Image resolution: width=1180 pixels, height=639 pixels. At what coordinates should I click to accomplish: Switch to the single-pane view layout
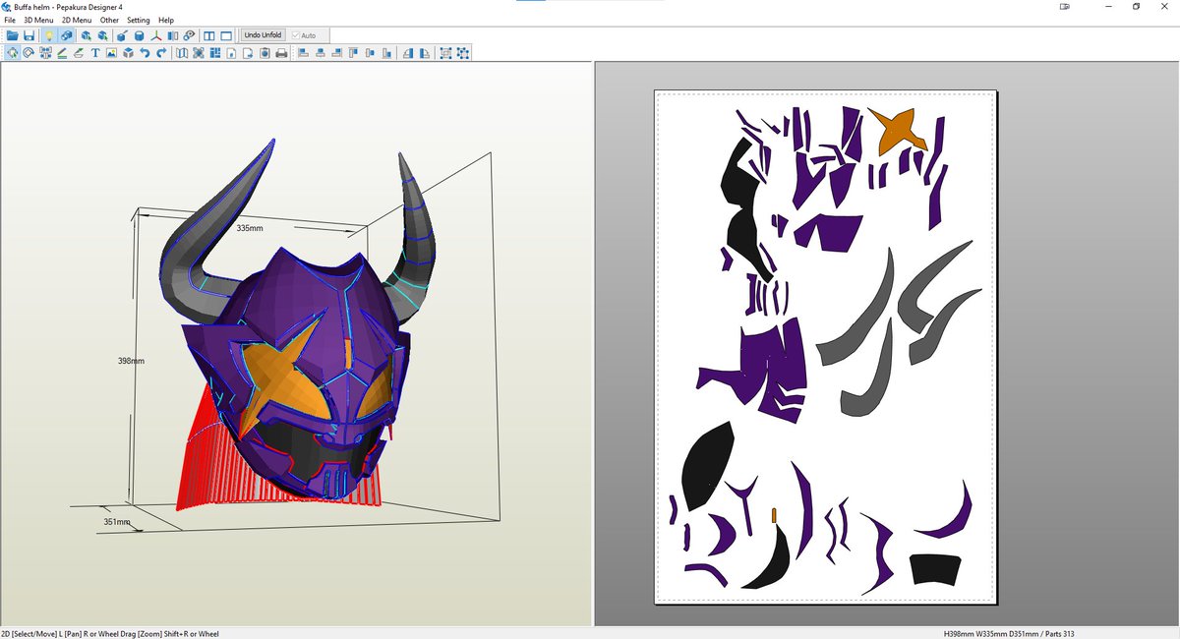(226, 35)
